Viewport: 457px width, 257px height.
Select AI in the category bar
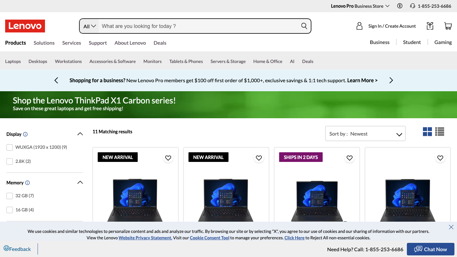[292, 61]
